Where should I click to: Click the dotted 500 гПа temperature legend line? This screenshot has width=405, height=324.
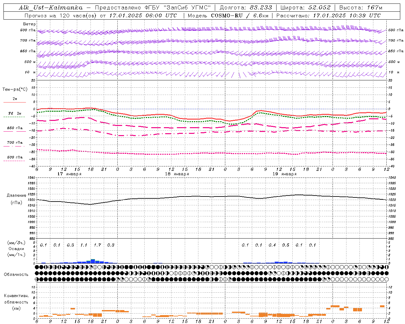(14, 161)
